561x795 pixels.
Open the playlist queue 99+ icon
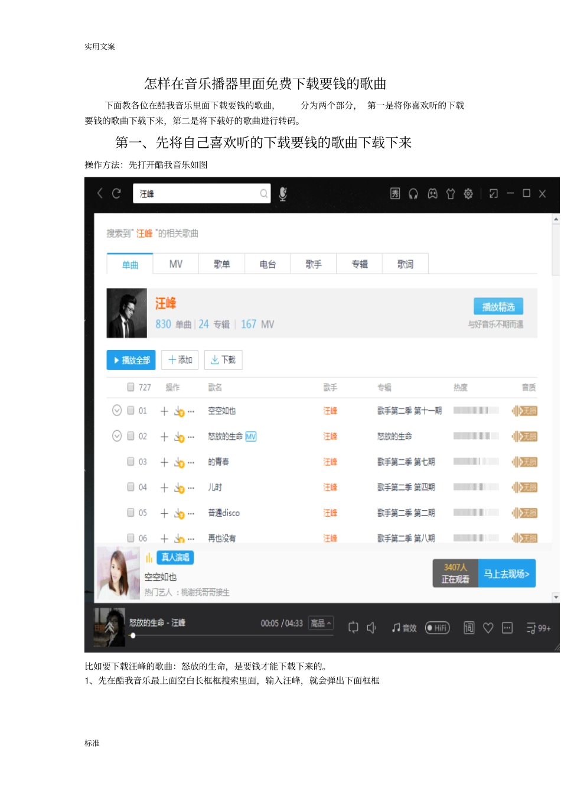(x=538, y=628)
